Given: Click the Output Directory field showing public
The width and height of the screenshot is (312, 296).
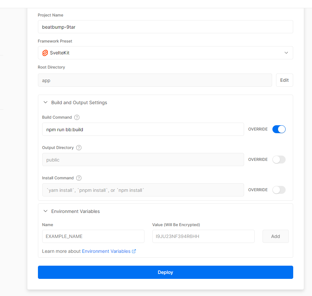Looking at the screenshot, I should pos(143,160).
